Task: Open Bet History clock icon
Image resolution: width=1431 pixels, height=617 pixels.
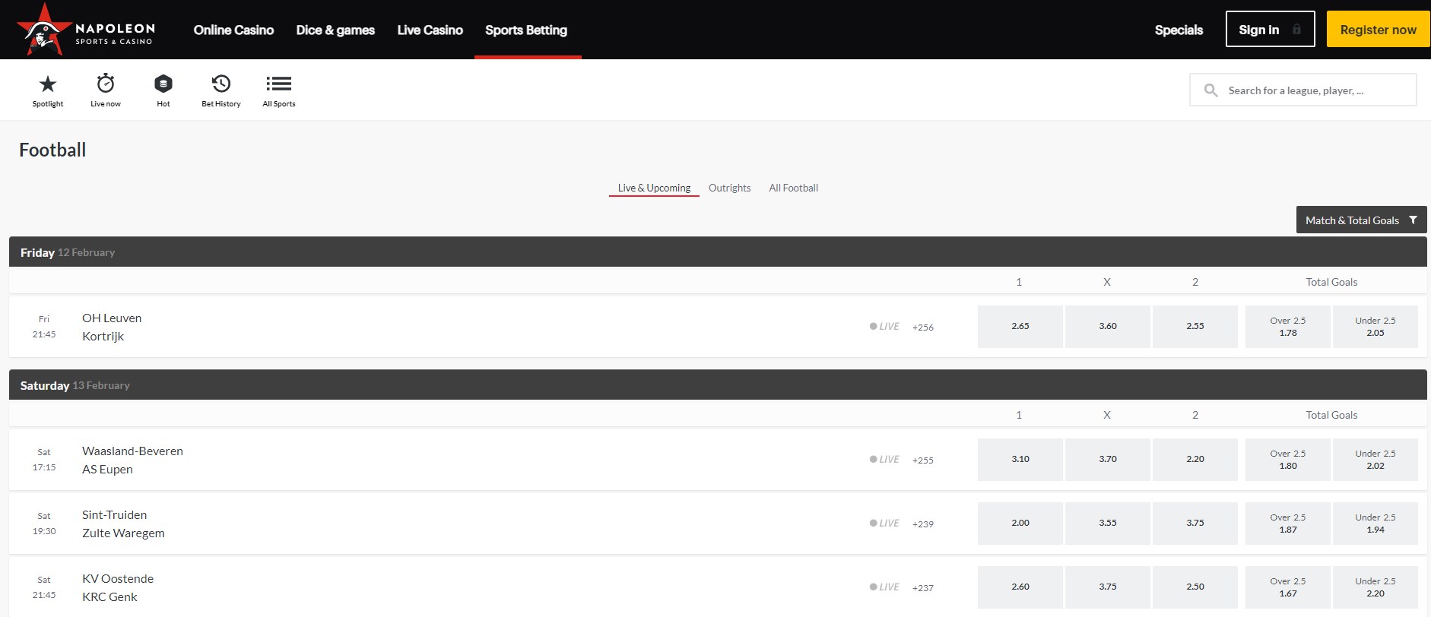Action: click(x=221, y=84)
